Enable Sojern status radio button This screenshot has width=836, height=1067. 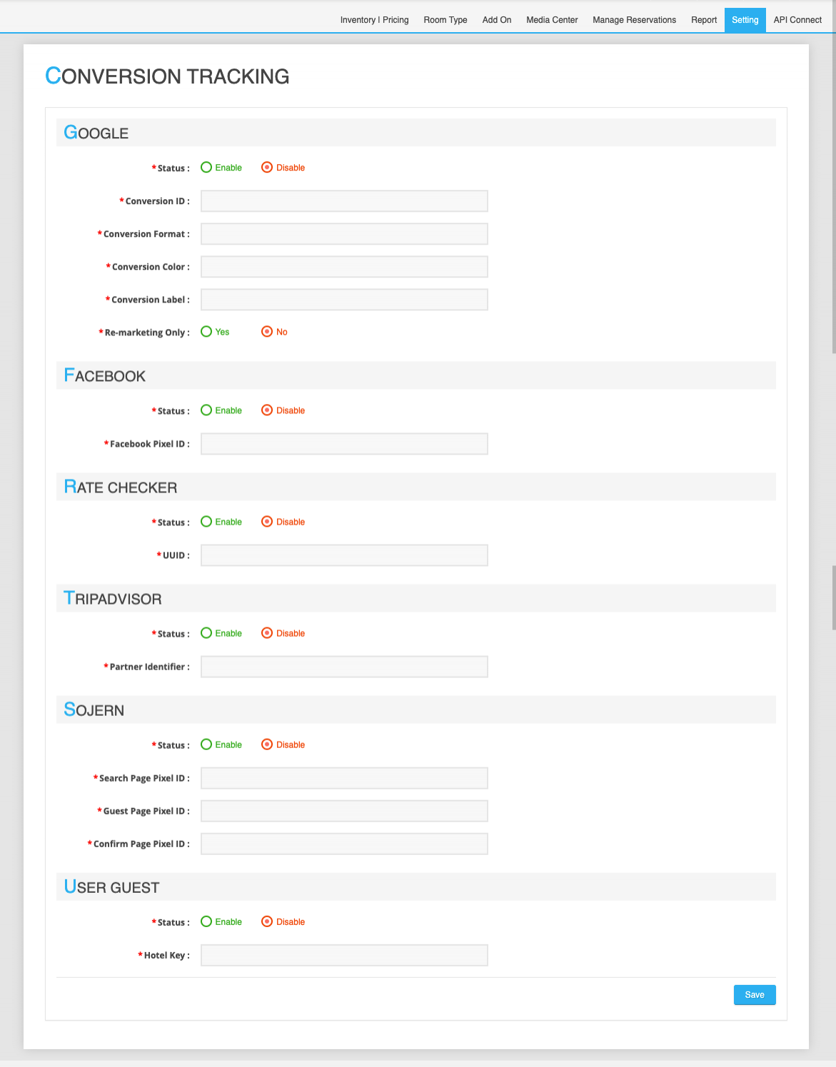206,744
